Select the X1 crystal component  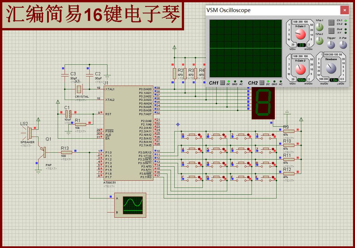79,89
